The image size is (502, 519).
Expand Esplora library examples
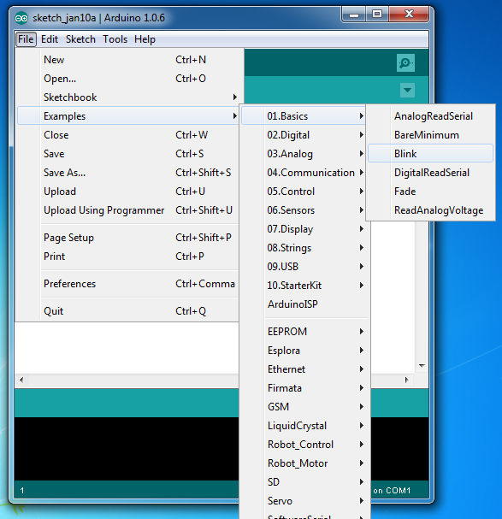[x=304, y=351]
